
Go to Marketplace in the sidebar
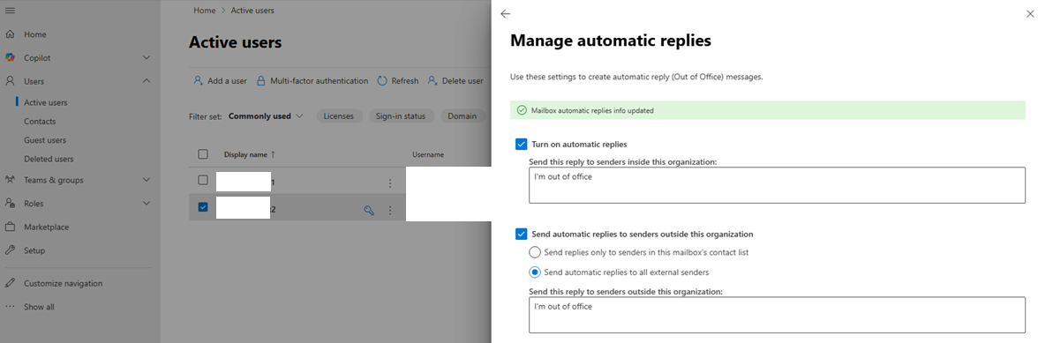coord(46,227)
